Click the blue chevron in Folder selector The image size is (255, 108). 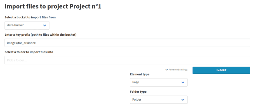[x=183, y=100]
